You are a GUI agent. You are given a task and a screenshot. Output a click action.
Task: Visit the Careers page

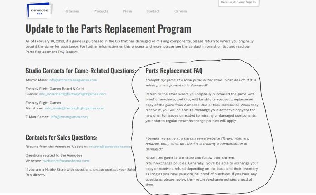(180, 11)
